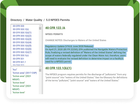Image resolution: width=140 pixels, height=106 pixels.
Task: Open citation 33 CFR 320.1(b)(6)
Action: 22,49
